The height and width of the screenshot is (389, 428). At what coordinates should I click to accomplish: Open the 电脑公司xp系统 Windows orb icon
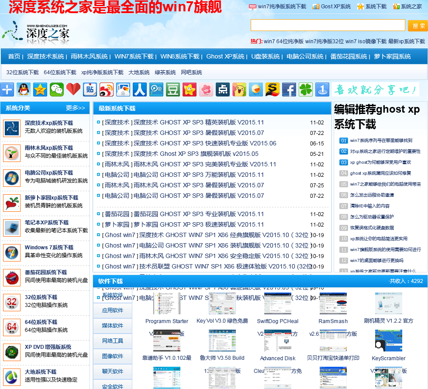click(x=12, y=178)
